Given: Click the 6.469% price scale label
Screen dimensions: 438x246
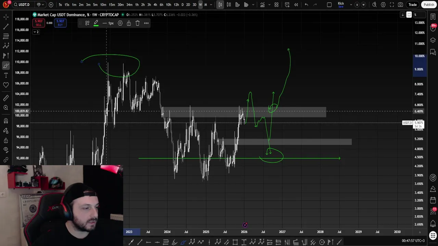Looking at the screenshot, I should point(419,111).
